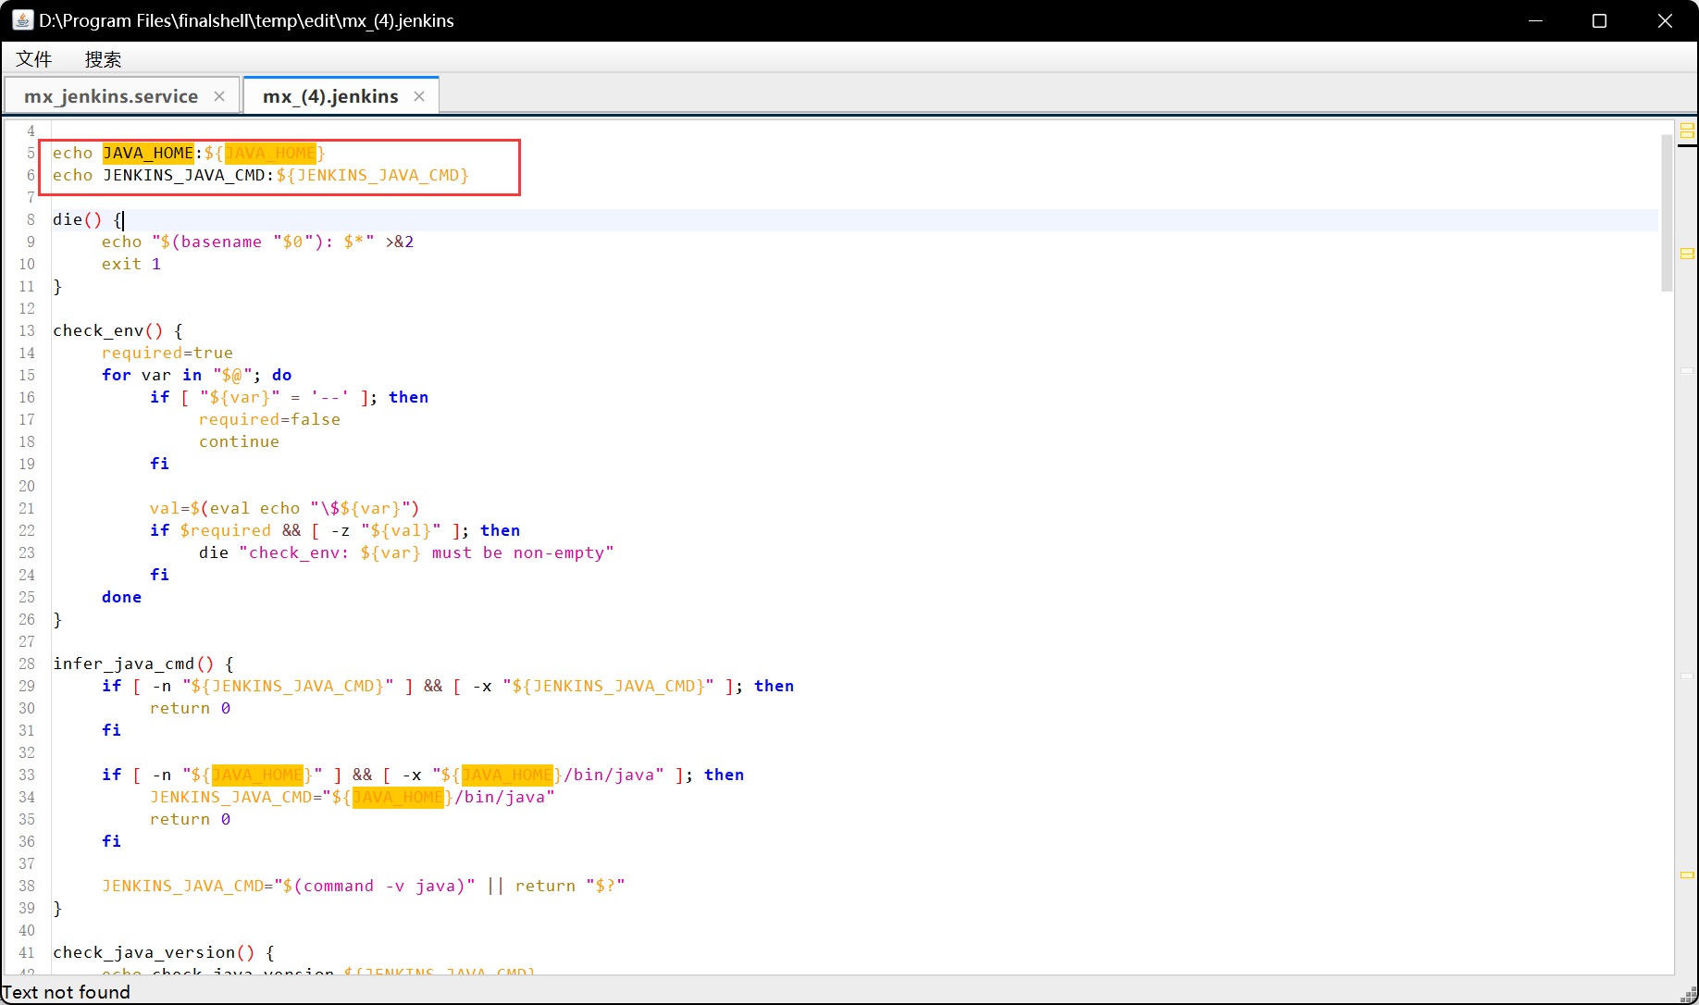Close the mx_(4).jenkins tab
Viewport: 1699px width, 1005px height.
pyautogui.click(x=419, y=96)
